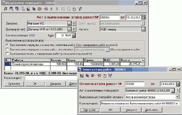Open calculator icon in Курс field

click(74, 36)
